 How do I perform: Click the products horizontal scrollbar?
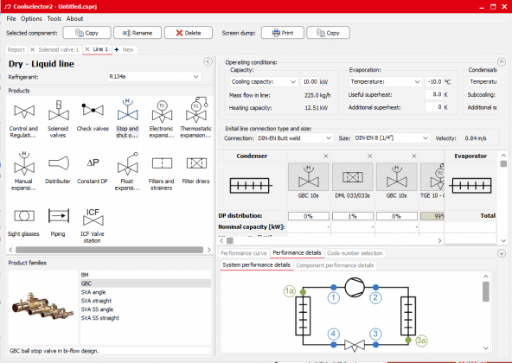tap(109, 250)
